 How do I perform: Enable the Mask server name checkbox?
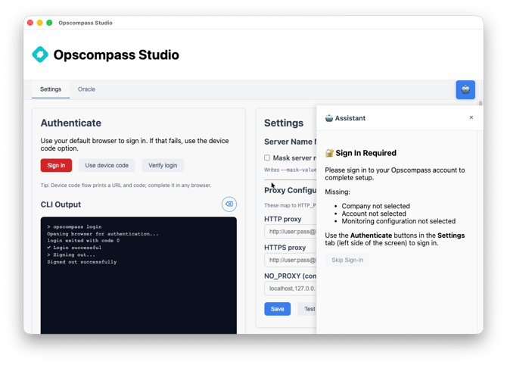tap(267, 158)
